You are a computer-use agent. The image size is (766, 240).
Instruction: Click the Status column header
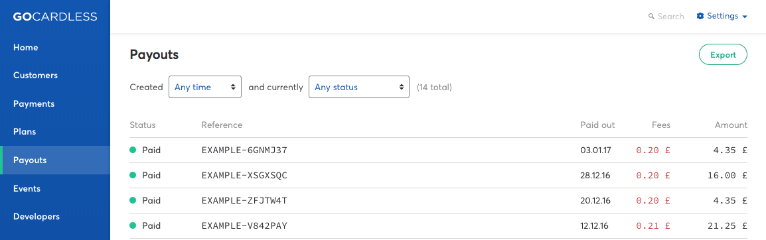142,125
